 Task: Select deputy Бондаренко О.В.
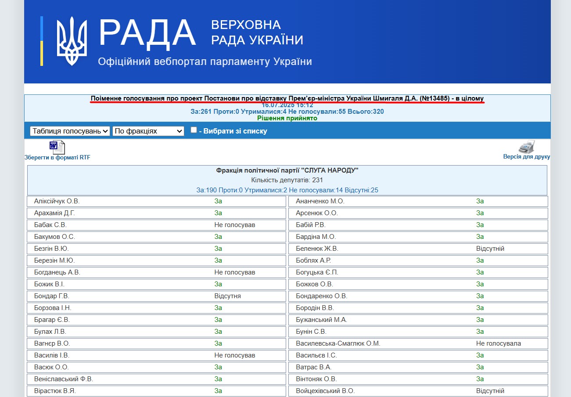[322, 296]
